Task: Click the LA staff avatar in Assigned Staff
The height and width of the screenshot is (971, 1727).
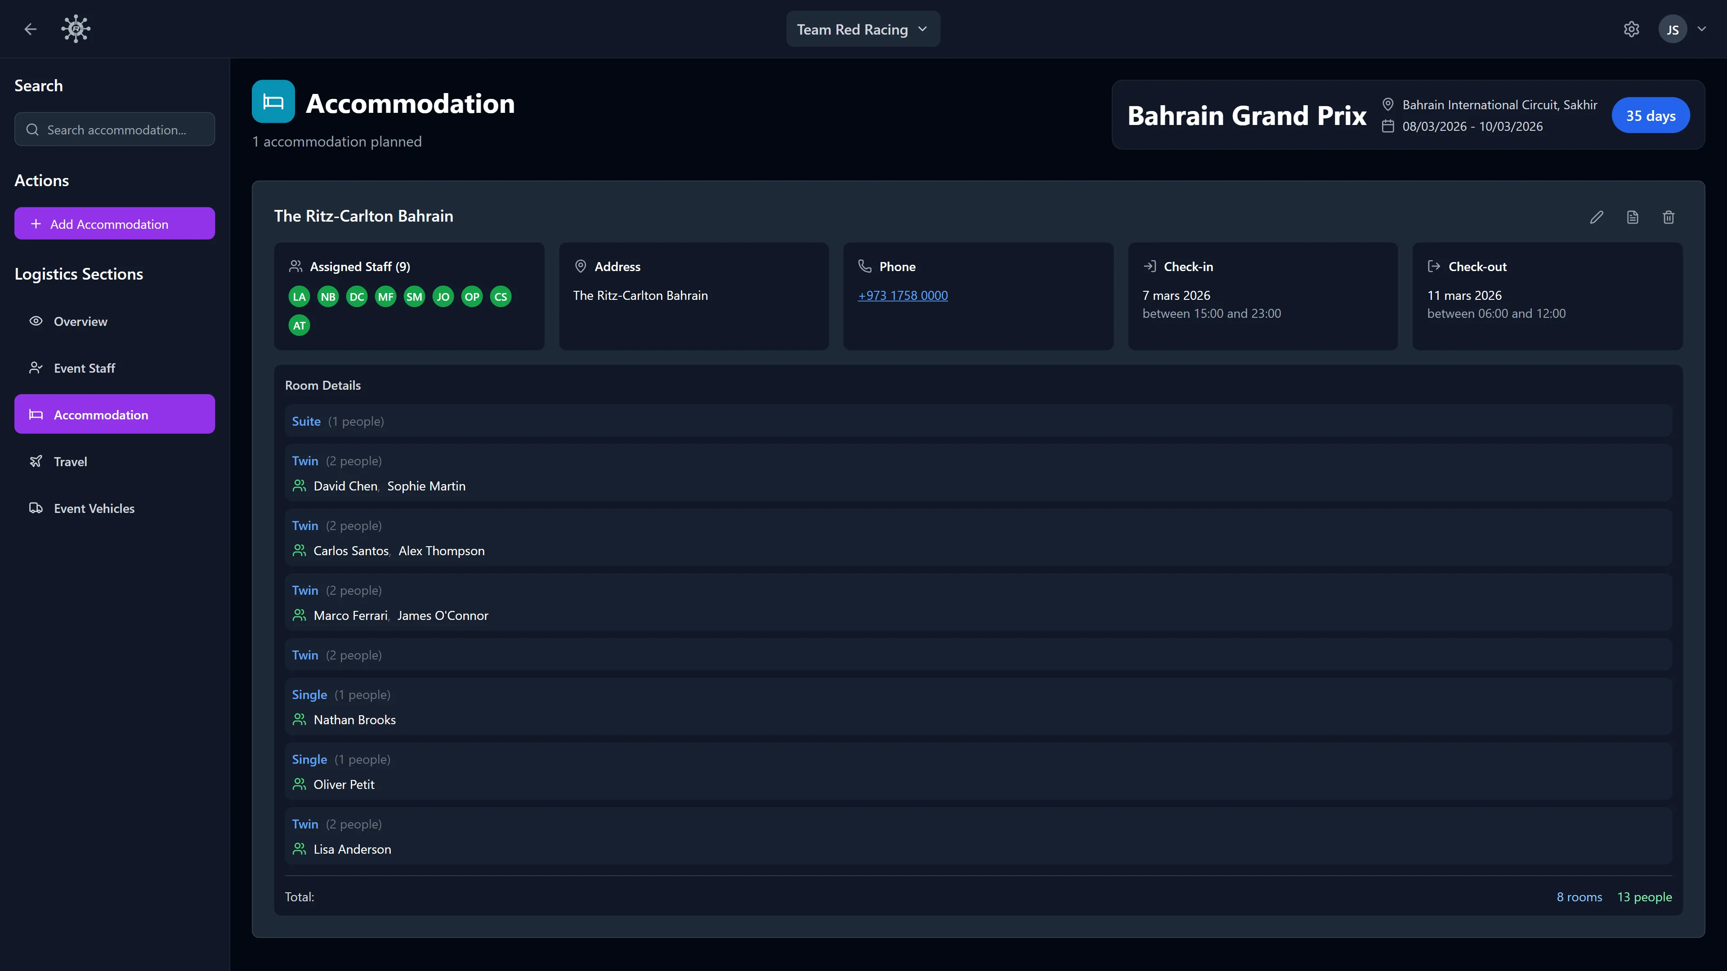Action: pyautogui.click(x=299, y=296)
